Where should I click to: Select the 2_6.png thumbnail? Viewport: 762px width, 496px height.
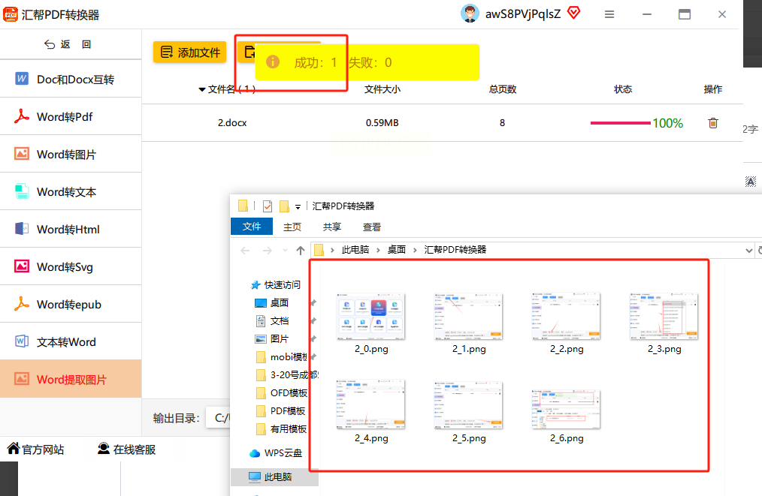[x=566, y=409]
